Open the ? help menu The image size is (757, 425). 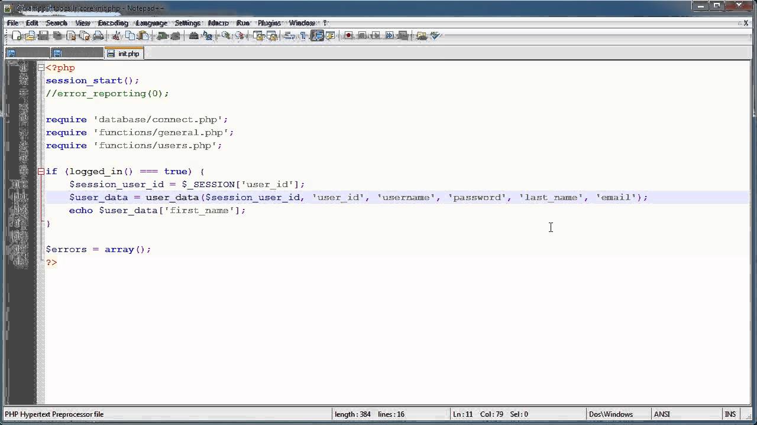[325, 23]
